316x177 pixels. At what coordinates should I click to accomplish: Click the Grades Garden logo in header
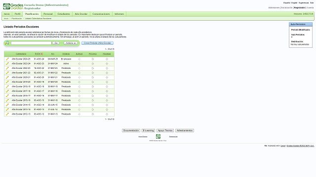click(13, 6)
